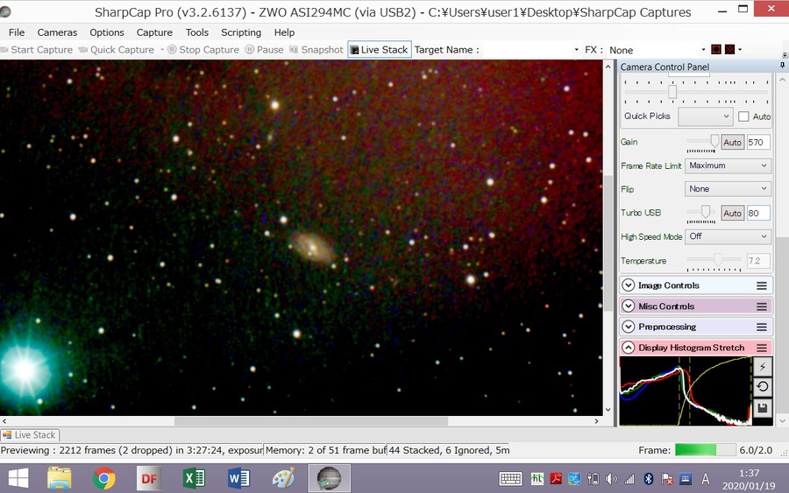Open the DF app on the taskbar
The height and width of the screenshot is (493, 789).
point(149,478)
